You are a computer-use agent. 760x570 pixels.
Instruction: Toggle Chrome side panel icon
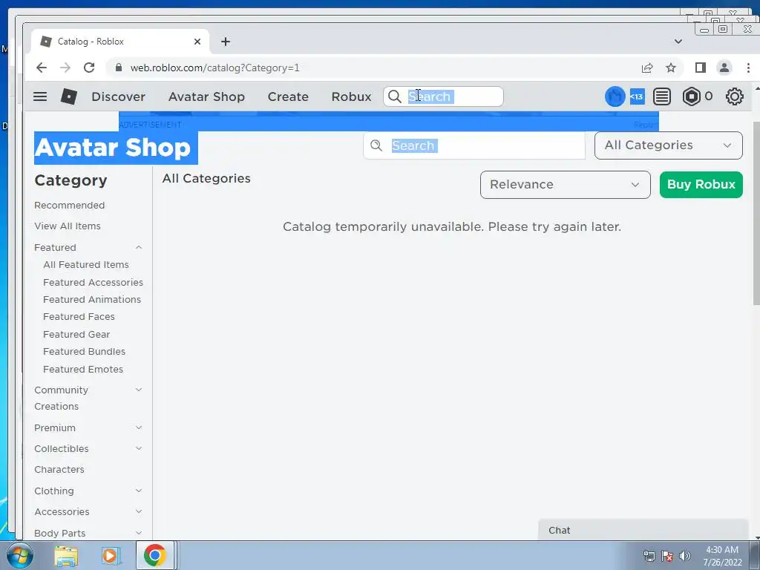701,68
